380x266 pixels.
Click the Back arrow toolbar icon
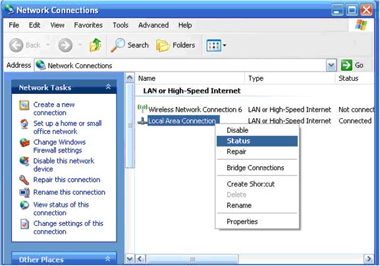pyautogui.click(x=16, y=45)
